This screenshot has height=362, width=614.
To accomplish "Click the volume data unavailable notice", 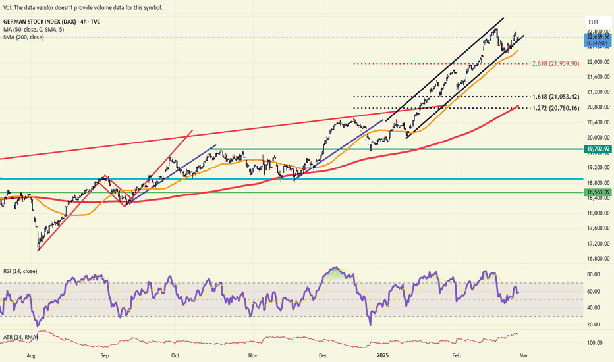I will [83, 7].
